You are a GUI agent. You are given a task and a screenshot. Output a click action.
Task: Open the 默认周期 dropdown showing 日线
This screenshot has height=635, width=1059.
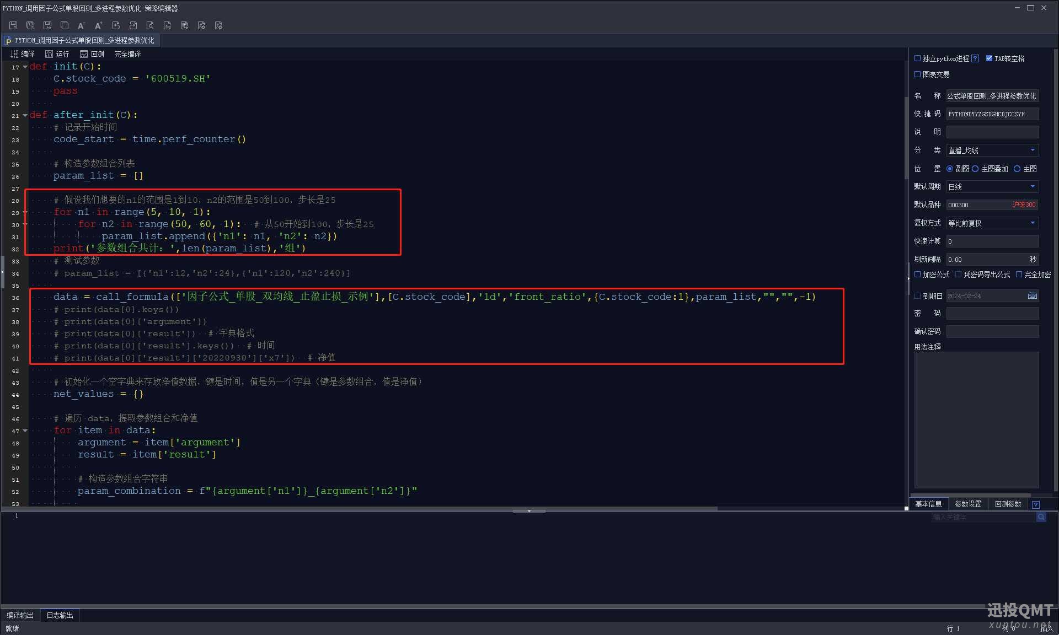(992, 187)
